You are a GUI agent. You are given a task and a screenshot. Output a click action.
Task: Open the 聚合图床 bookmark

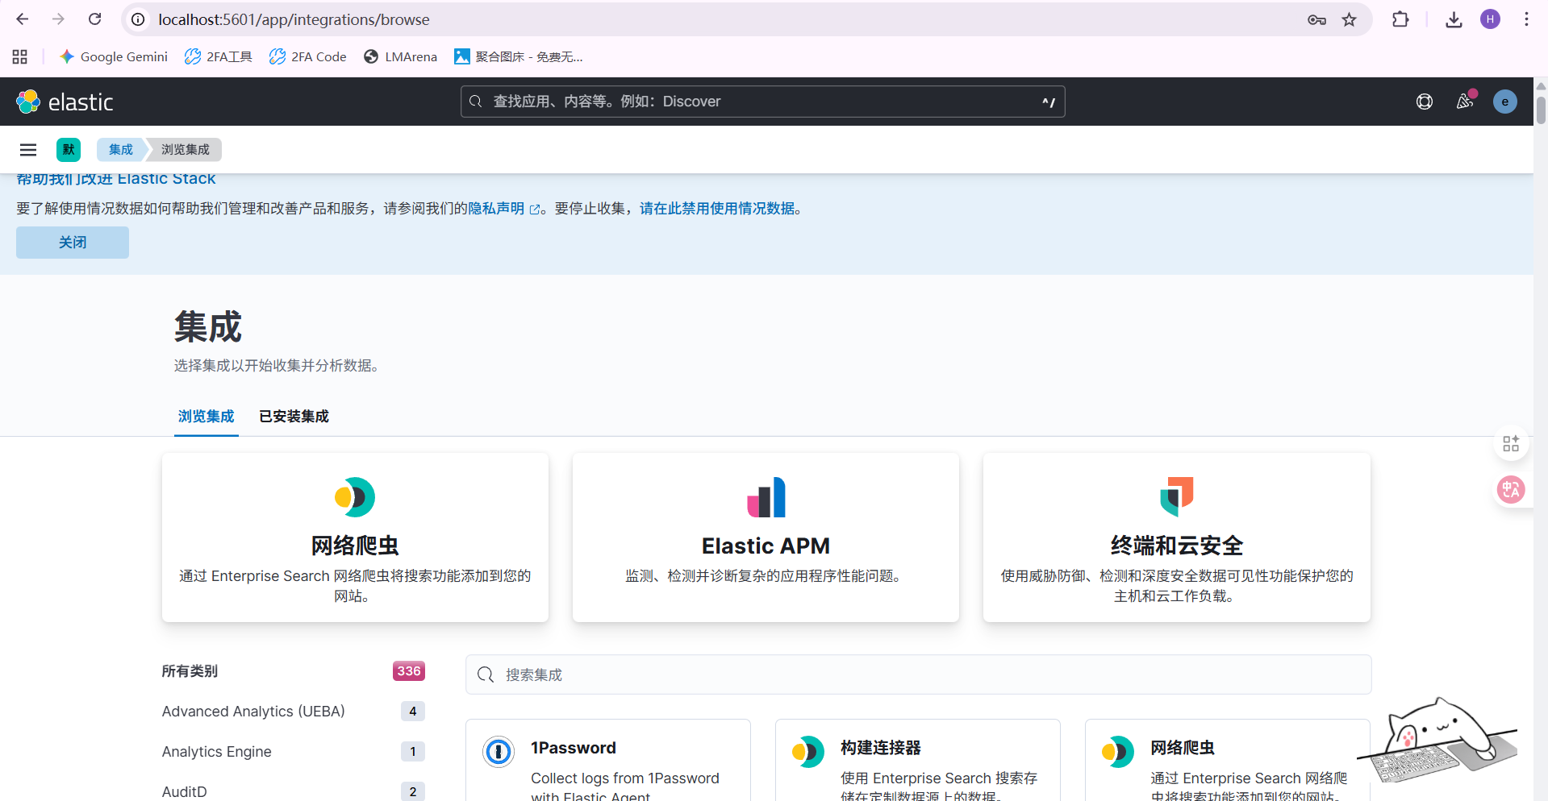click(x=518, y=56)
